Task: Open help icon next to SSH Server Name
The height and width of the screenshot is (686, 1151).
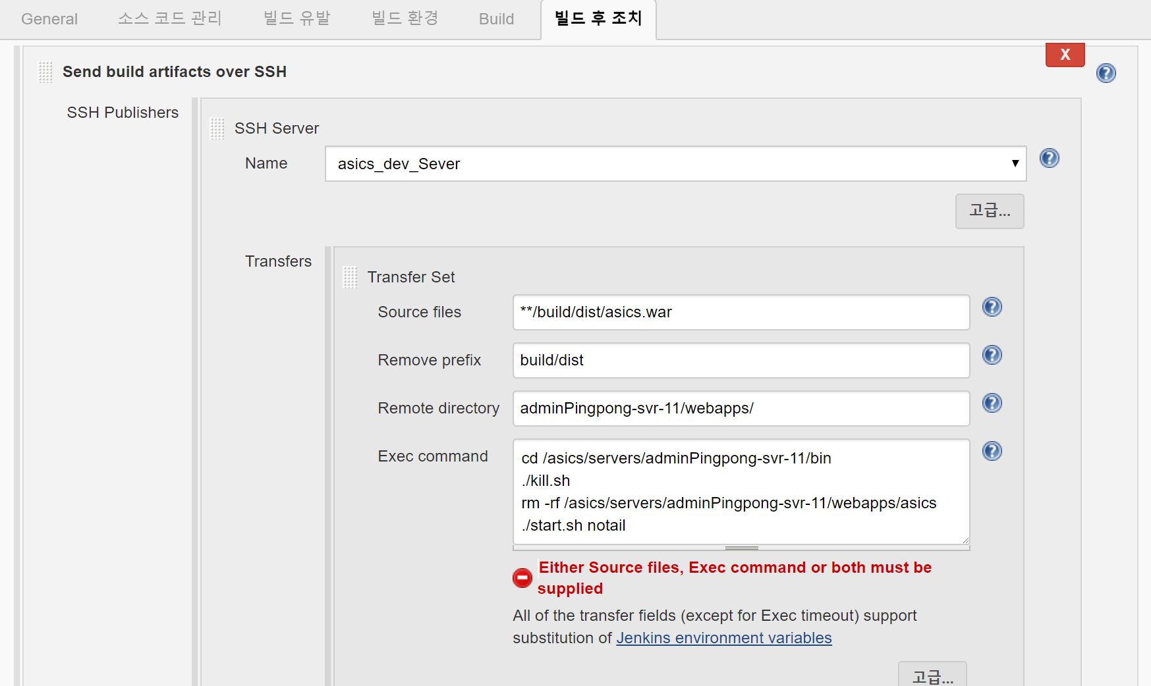Action: pos(1049,158)
